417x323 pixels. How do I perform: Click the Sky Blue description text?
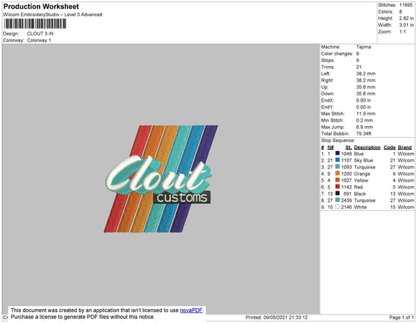tap(363, 160)
